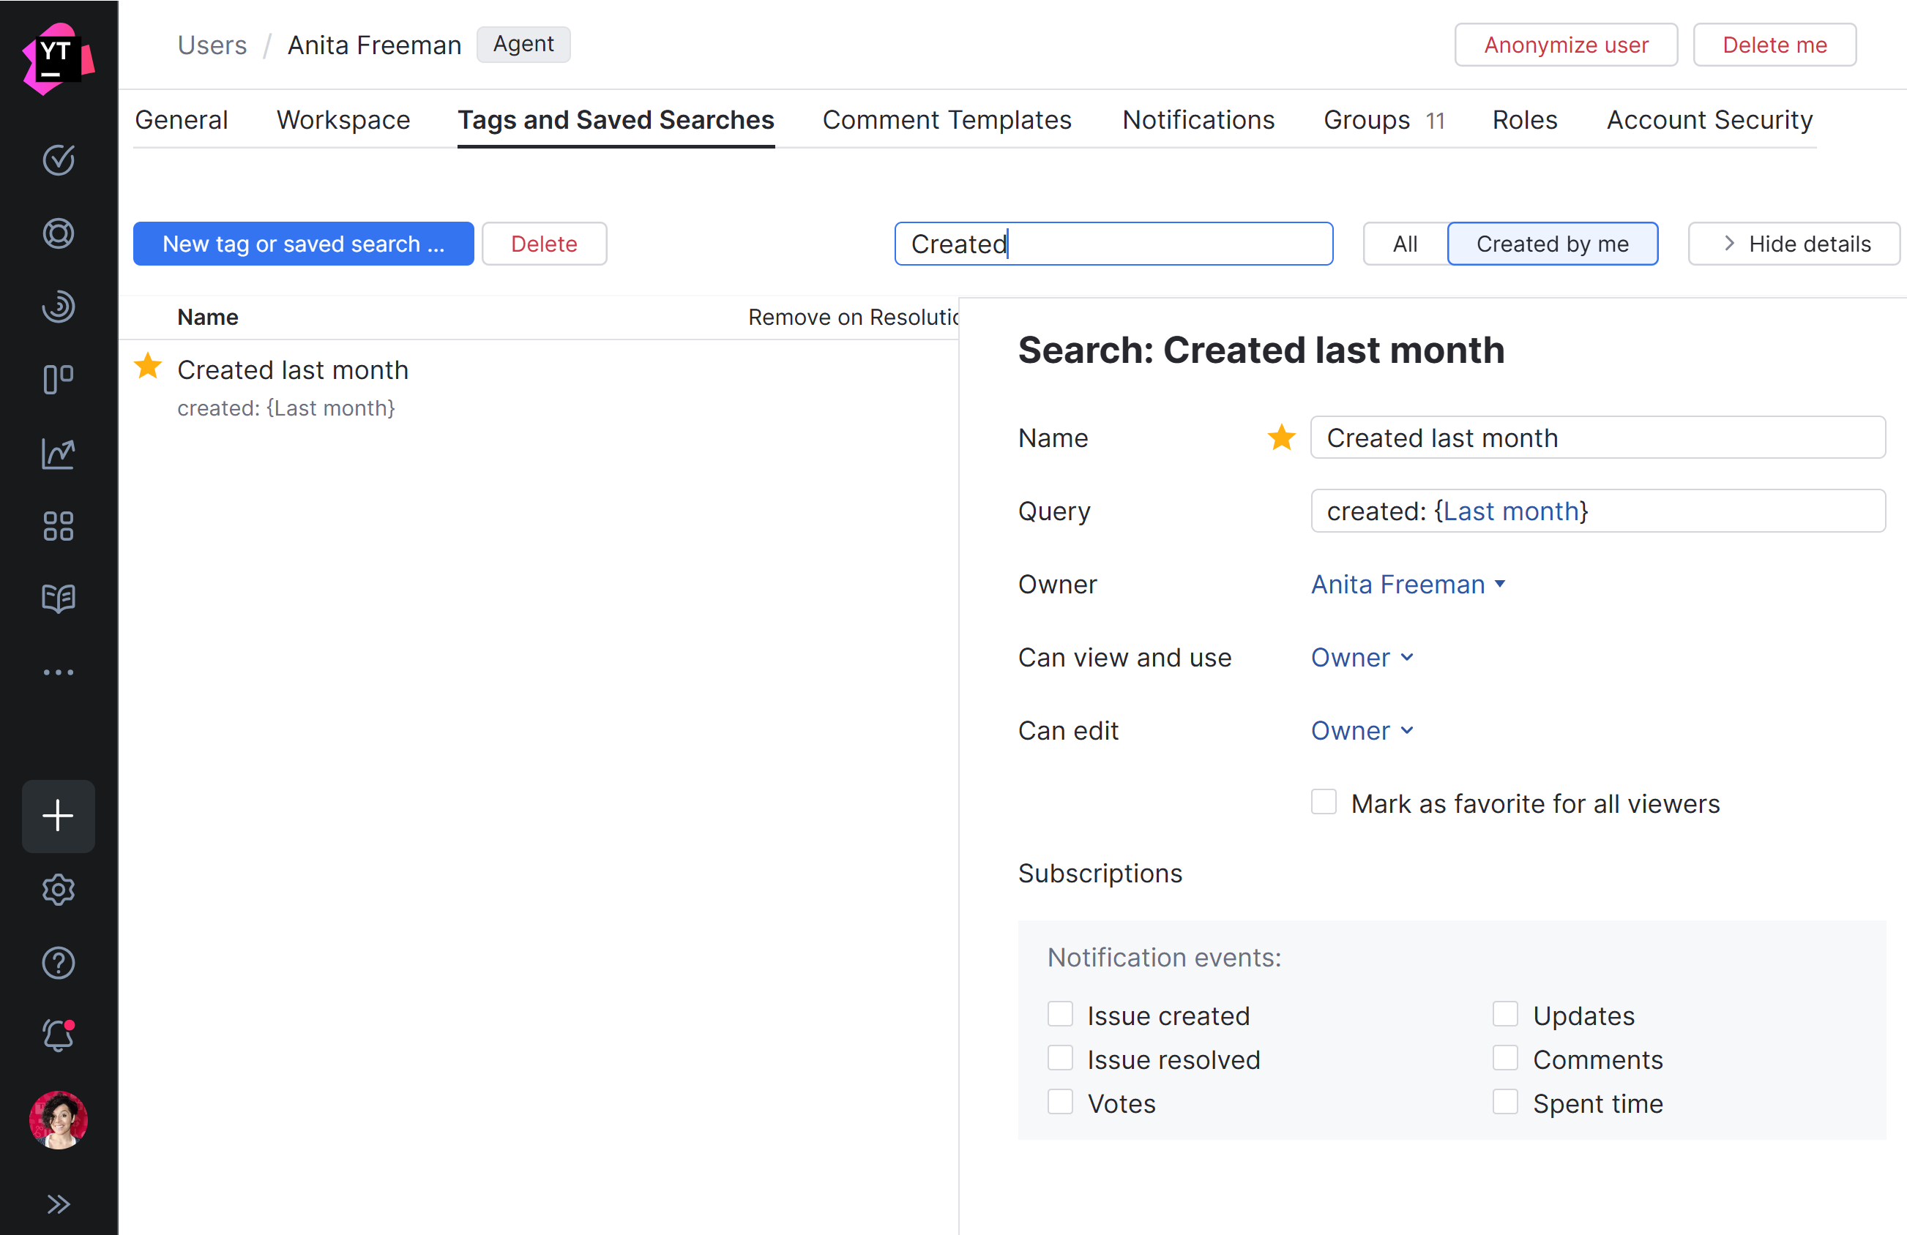Open the Anita Freeman owner dropdown
The image size is (1907, 1235).
pos(1408,585)
